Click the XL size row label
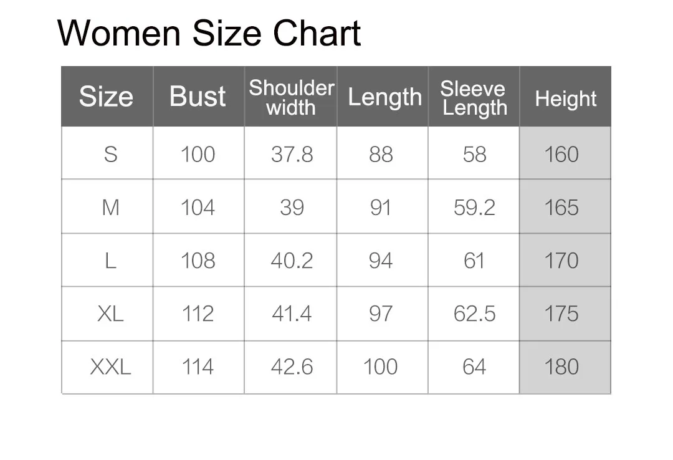Viewport: 673px width, 460px height. (x=107, y=314)
